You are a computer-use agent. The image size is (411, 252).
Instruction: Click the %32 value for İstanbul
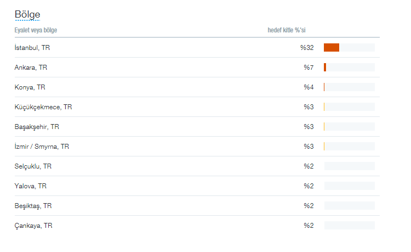(x=307, y=48)
